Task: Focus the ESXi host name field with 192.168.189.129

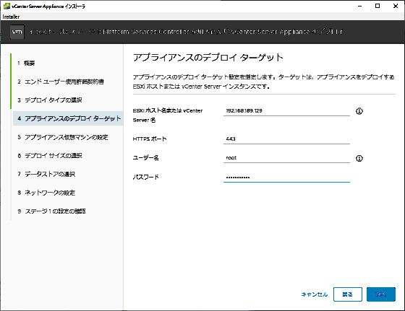Action: coord(286,111)
